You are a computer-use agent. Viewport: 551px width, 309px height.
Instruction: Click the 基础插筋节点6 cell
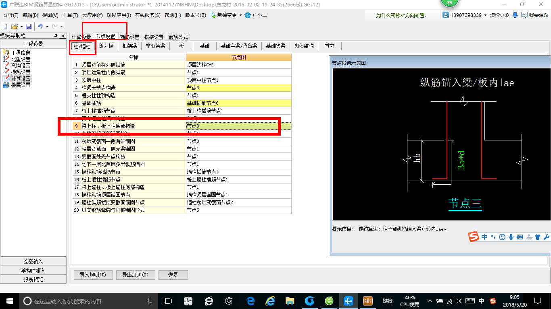click(x=239, y=103)
